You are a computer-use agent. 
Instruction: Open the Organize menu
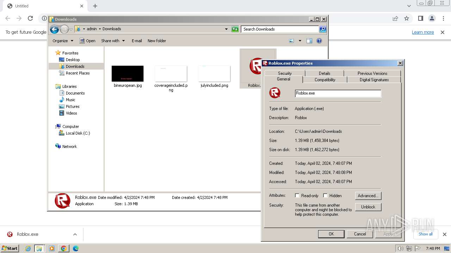(63, 41)
